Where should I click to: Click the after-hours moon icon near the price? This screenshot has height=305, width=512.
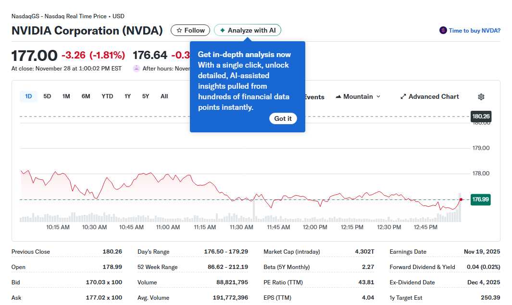pyautogui.click(x=136, y=68)
